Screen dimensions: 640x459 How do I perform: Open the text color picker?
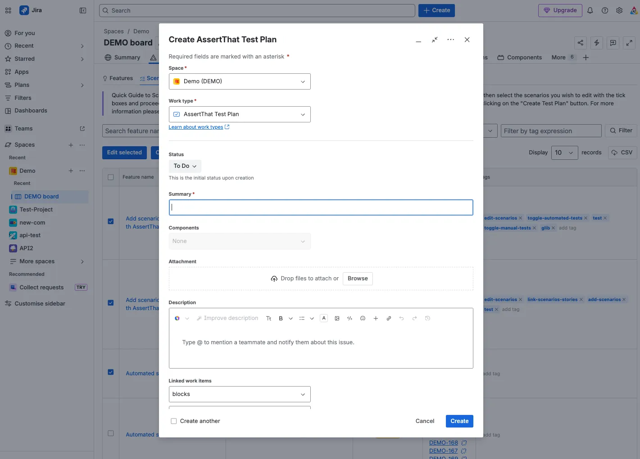tap(324, 318)
